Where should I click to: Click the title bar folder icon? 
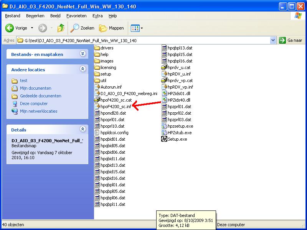tap(5, 6)
